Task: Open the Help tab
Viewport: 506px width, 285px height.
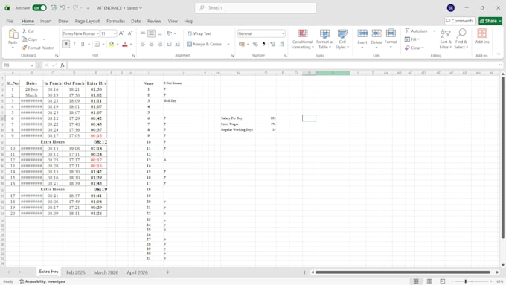Action: pos(189,21)
